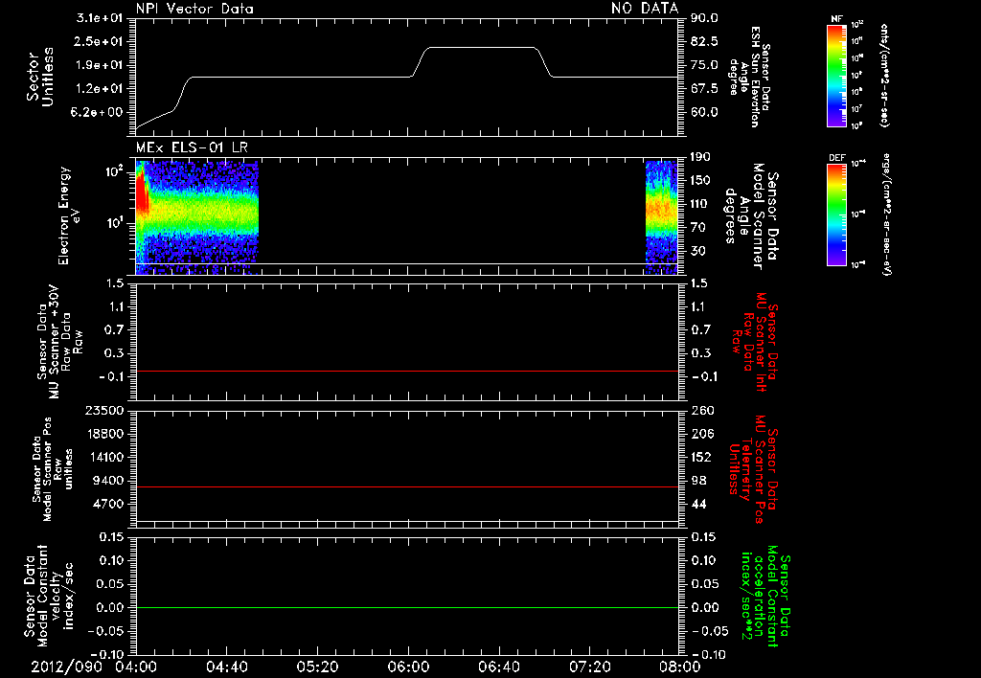
Task: Click the '06:00' time tick label
Action: 408,667
